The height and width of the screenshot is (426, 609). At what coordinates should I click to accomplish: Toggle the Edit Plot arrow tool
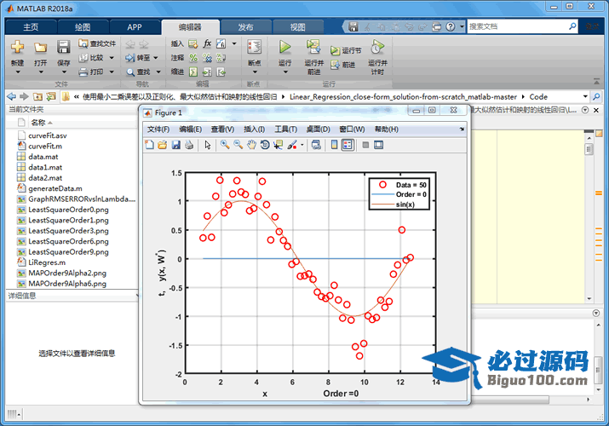[208, 145]
